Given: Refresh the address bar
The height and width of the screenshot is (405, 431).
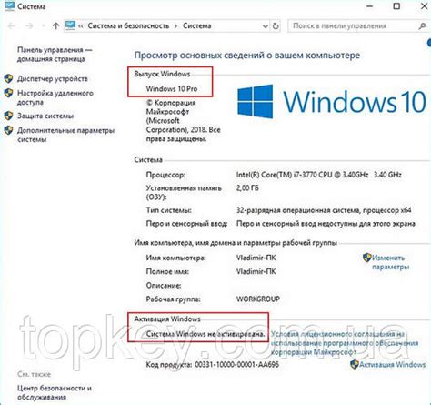Looking at the screenshot, I should pyautogui.click(x=276, y=26).
